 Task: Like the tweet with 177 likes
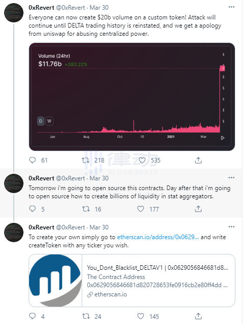point(141,209)
